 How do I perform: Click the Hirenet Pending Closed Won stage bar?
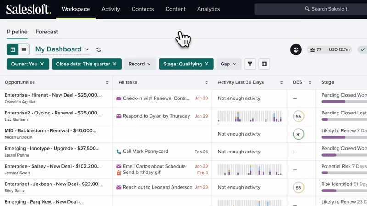pyautogui.click(x=344, y=102)
